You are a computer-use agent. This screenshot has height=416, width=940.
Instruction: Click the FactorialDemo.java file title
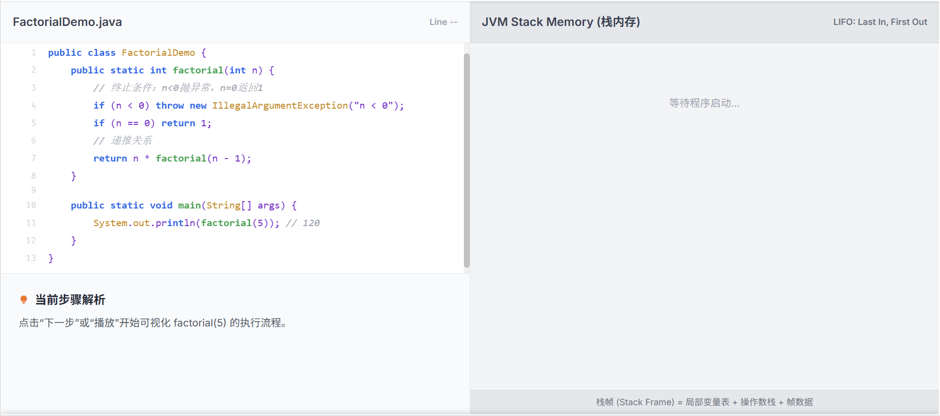pyautogui.click(x=67, y=22)
